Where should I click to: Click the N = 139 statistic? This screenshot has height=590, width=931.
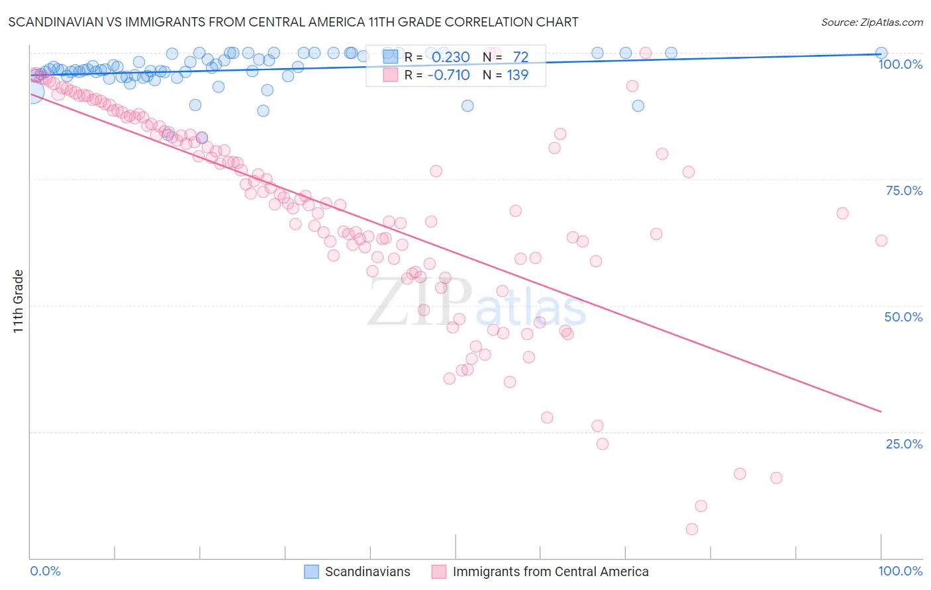506,75
